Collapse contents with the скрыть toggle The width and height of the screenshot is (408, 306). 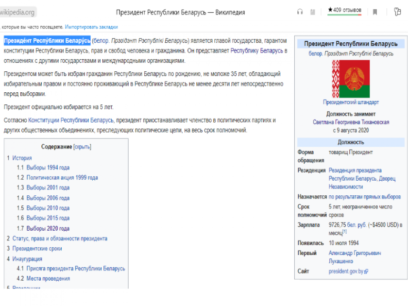click(82, 147)
